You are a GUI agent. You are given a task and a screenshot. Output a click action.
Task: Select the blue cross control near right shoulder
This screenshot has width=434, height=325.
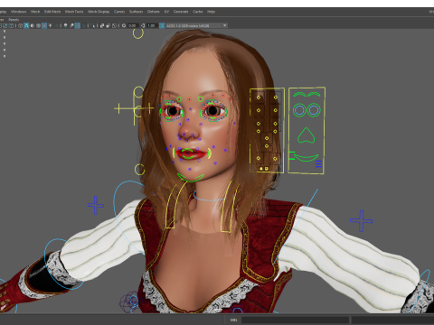tap(362, 221)
